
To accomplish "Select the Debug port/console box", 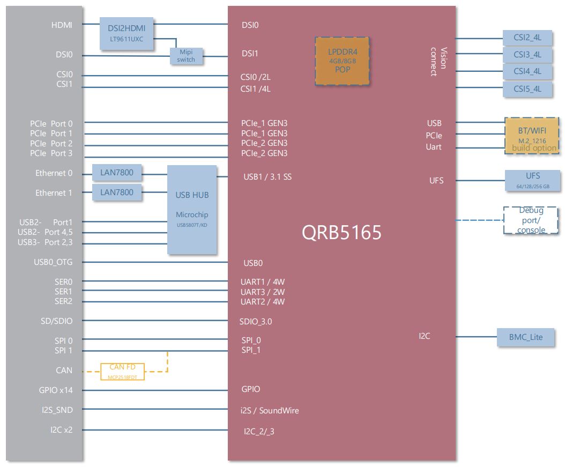I will (x=531, y=220).
